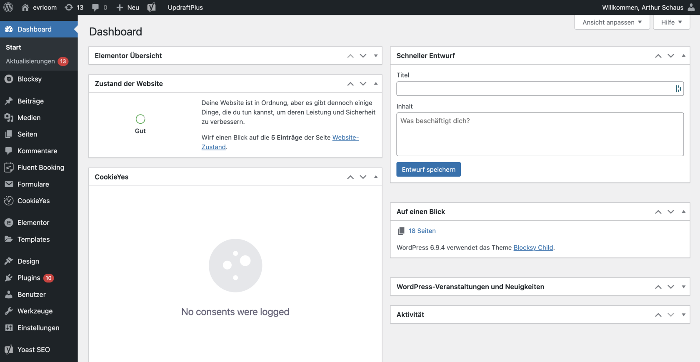Focus the Titel input field
Image resolution: width=700 pixels, height=362 pixels.
point(540,89)
